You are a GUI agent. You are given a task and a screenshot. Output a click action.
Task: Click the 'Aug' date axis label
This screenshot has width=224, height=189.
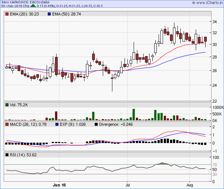click(189, 185)
